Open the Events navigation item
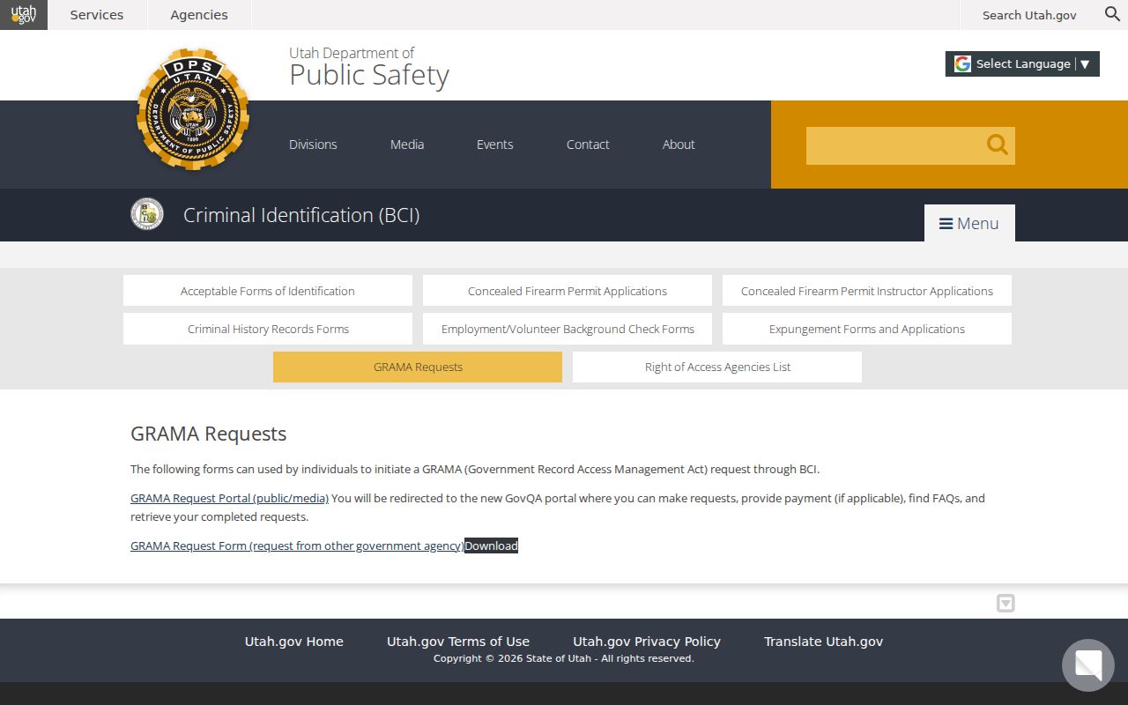Viewport: 1128px width, 705px height. pyautogui.click(x=494, y=145)
